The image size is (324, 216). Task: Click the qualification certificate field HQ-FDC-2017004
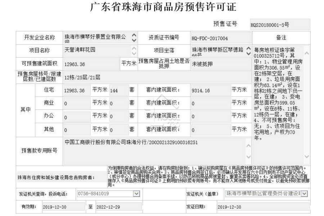pyautogui.click(x=221, y=38)
